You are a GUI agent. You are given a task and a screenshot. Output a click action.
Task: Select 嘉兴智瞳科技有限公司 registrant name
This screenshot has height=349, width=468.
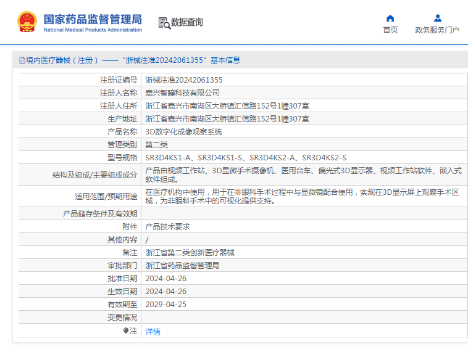click(182, 93)
